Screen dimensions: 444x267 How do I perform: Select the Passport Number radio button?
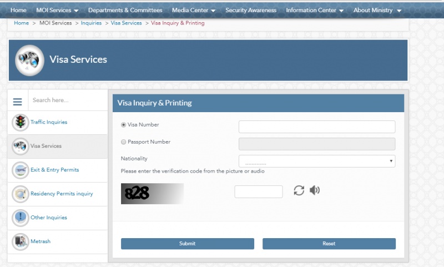pyautogui.click(x=123, y=142)
